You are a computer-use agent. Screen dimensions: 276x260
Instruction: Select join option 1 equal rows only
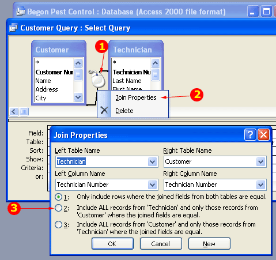click(58, 197)
